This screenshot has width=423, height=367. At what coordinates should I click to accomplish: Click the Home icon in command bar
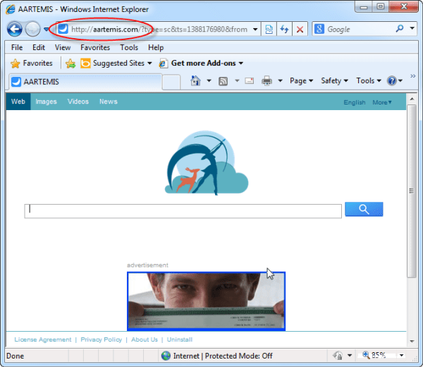[x=195, y=80]
